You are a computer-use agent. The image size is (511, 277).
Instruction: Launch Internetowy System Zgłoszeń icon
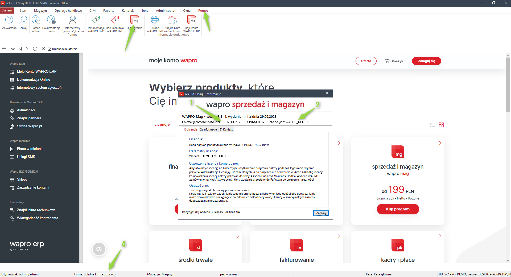[x=72, y=20]
